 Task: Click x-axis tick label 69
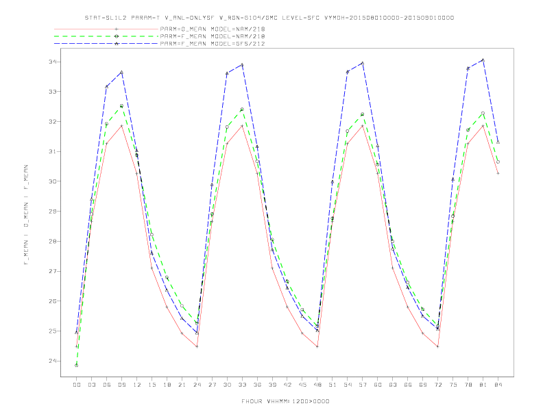tap(423, 385)
